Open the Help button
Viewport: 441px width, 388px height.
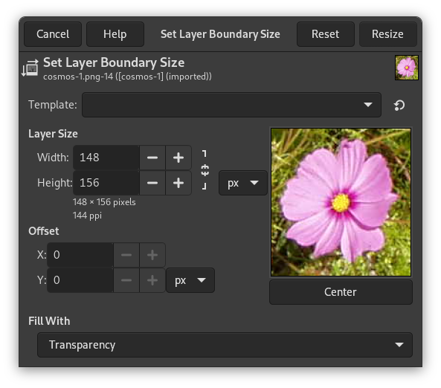pos(115,34)
